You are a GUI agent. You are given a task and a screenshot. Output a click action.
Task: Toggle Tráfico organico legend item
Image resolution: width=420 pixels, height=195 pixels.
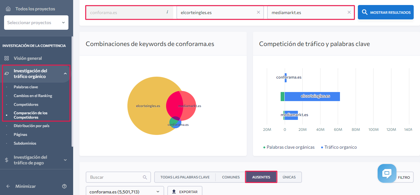(339, 147)
